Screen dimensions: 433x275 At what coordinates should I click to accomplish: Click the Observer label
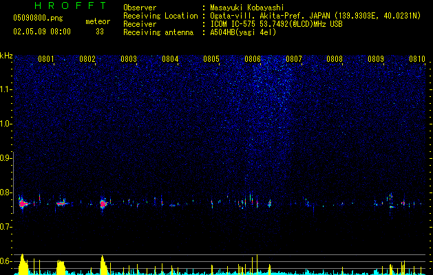(140, 8)
